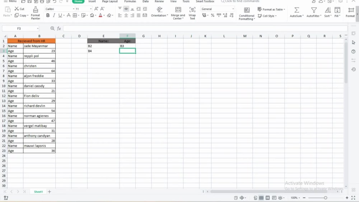Toggle italic formatting

pos(54,15)
